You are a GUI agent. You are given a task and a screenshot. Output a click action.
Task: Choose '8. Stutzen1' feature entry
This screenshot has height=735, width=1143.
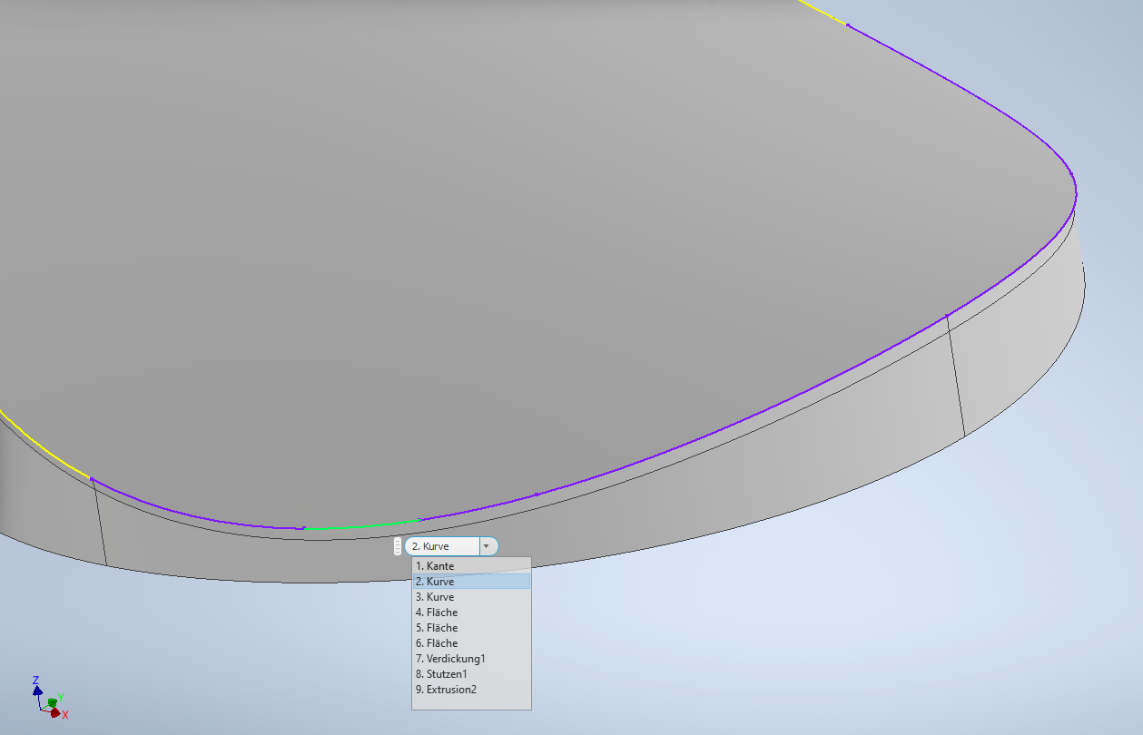pos(470,674)
